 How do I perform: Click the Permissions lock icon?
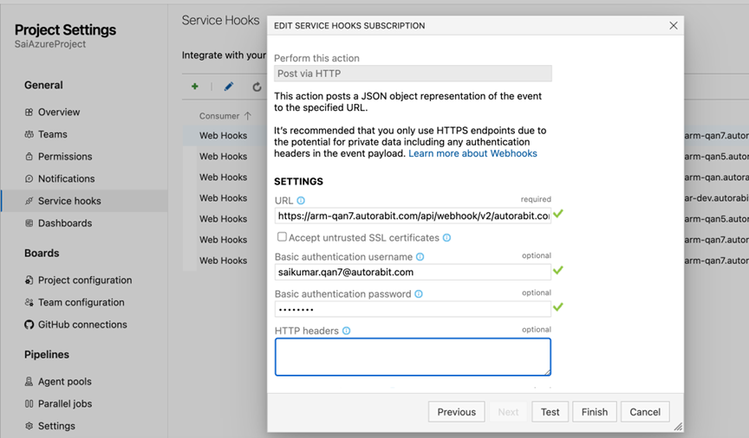(x=29, y=157)
